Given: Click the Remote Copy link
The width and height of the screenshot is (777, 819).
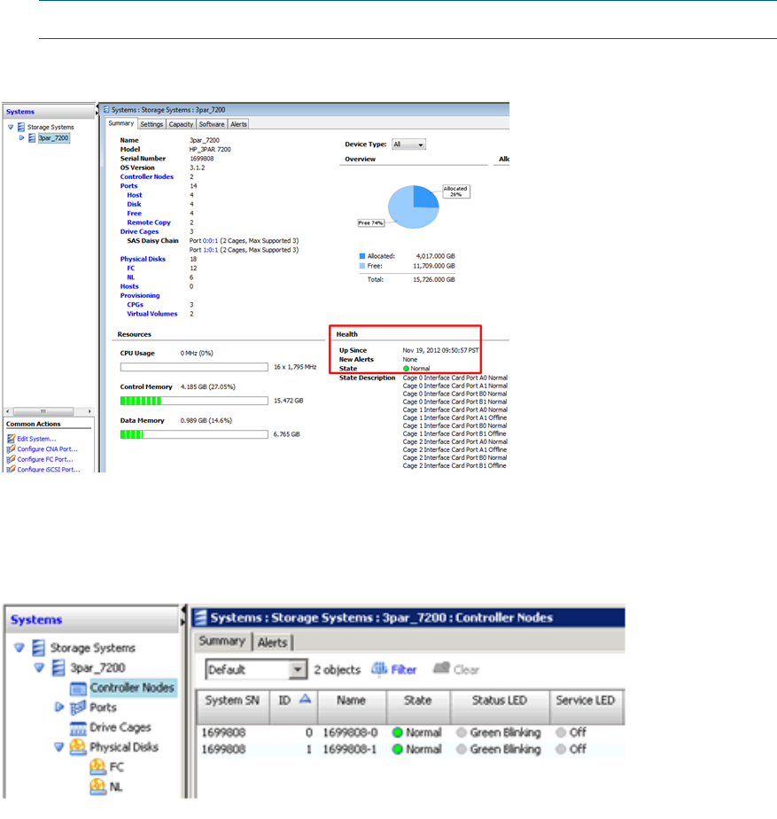Looking at the screenshot, I should pos(149,222).
